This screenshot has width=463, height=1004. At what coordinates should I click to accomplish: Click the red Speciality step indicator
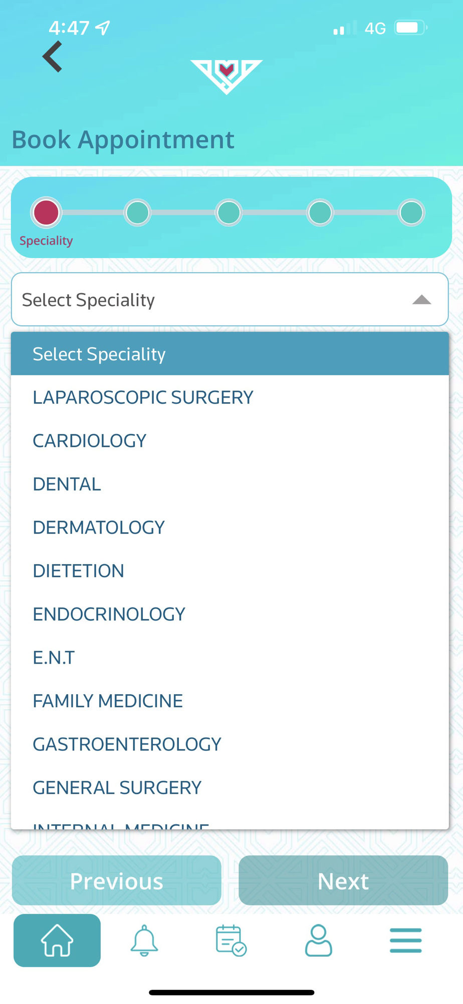46,212
